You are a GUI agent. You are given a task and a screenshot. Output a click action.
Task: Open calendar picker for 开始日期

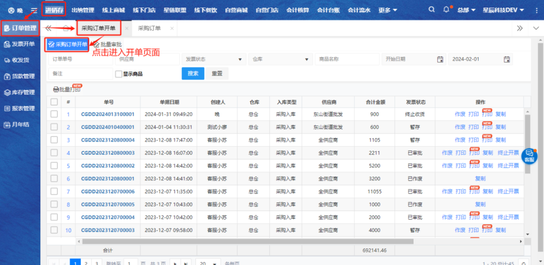click(x=440, y=59)
